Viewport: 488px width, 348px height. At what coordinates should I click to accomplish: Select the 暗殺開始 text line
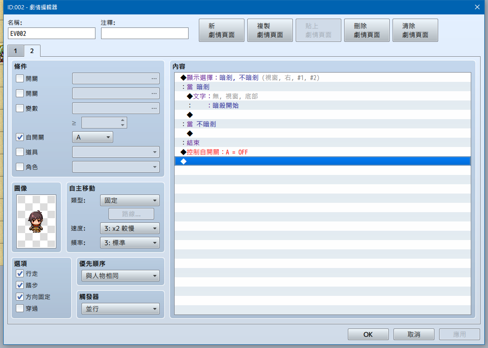point(322,106)
